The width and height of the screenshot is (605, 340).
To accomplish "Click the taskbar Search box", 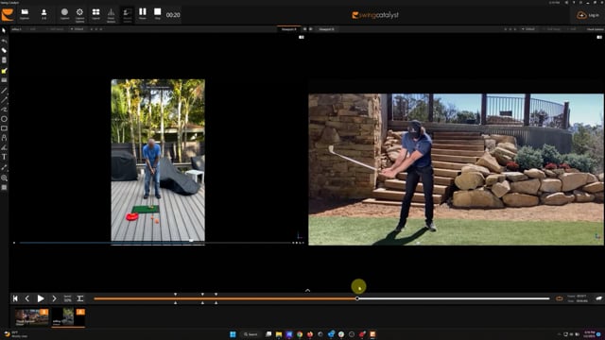I will (251, 334).
